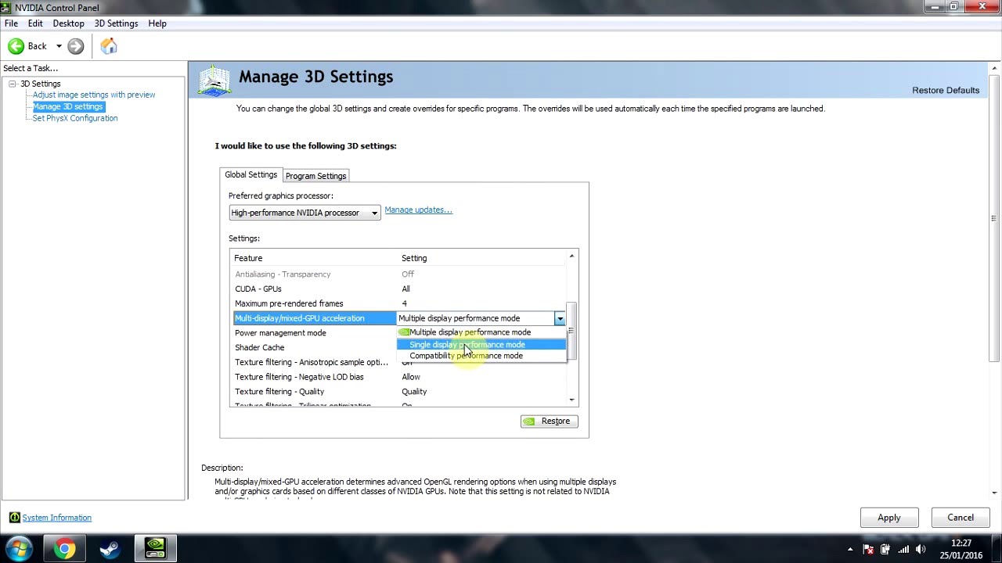Open Windows Start button
Image resolution: width=1002 pixels, height=563 pixels.
(x=18, y=548)
